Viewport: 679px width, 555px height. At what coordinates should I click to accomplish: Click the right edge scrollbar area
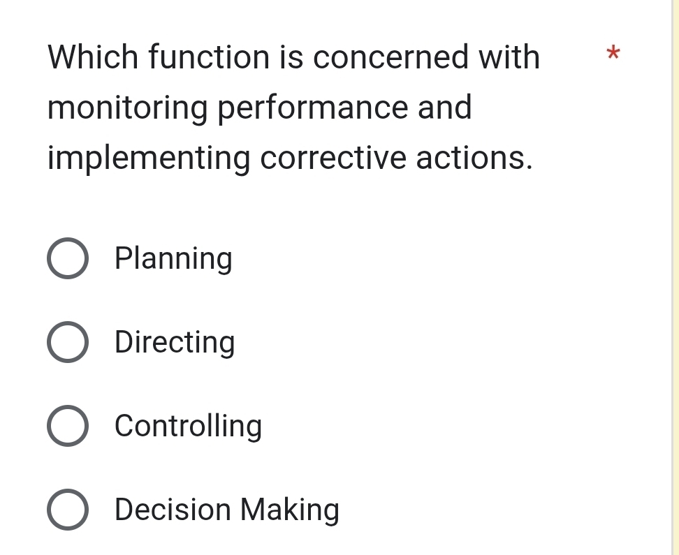(673, 279)
